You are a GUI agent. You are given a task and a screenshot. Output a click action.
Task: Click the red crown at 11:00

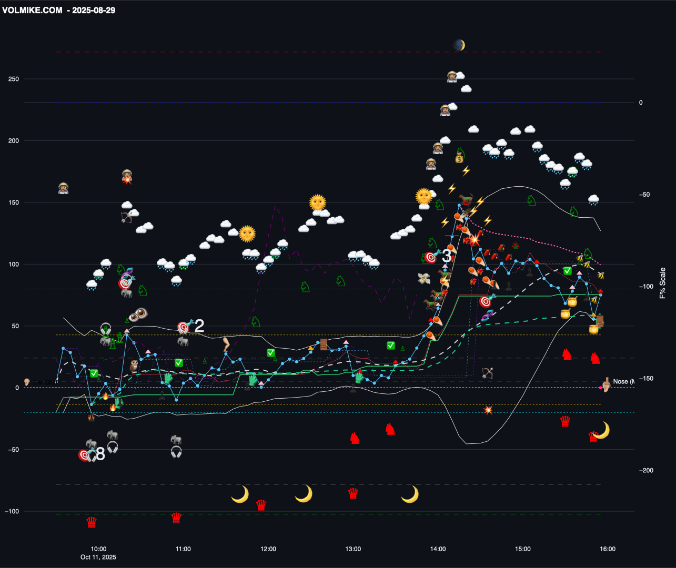point(177,518)
